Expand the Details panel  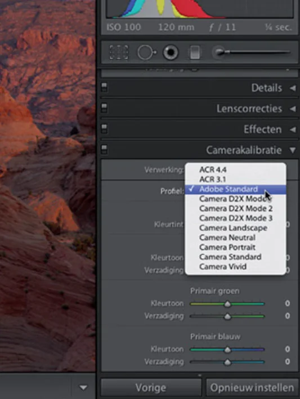point(293,88)
